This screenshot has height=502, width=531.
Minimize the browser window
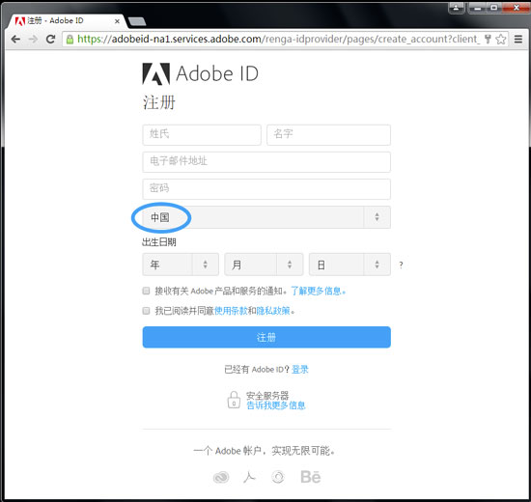point(478,8)
